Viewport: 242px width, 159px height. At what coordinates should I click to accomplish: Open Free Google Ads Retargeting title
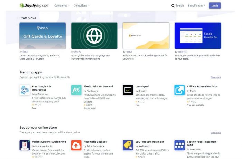42,88
